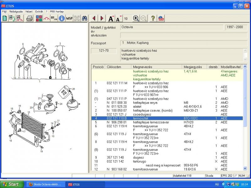The height and width of the screenshot is (188, 251).
Task: Click the green document page toolbar icon
Action: click(x=4, y=18)
